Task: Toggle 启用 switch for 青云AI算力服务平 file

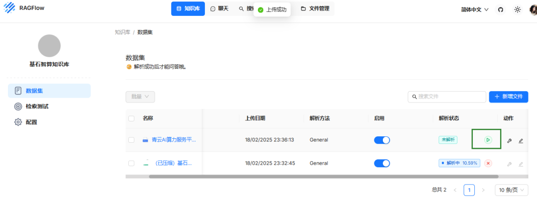Action: tap(382, 140)
